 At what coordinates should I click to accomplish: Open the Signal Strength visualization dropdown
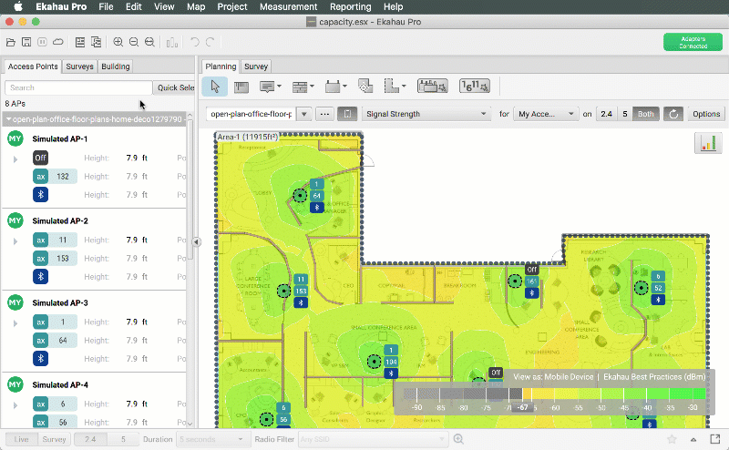tap(426, 114)
